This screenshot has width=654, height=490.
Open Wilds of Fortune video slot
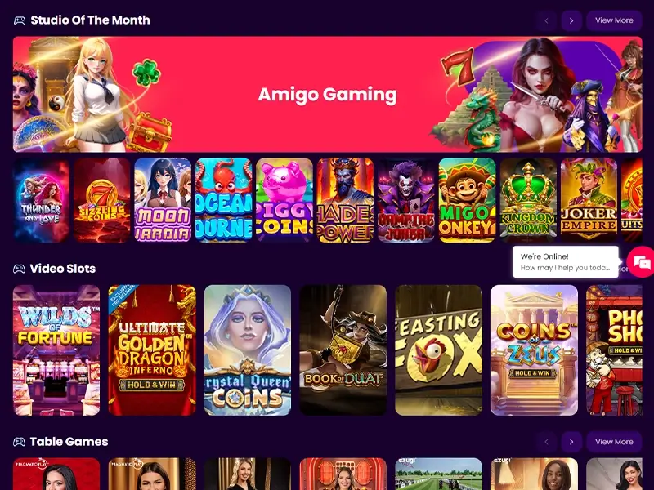pyautogui.click(x=56, y=350)
